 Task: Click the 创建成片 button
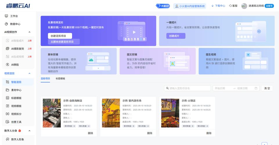[x=176, y=36]
